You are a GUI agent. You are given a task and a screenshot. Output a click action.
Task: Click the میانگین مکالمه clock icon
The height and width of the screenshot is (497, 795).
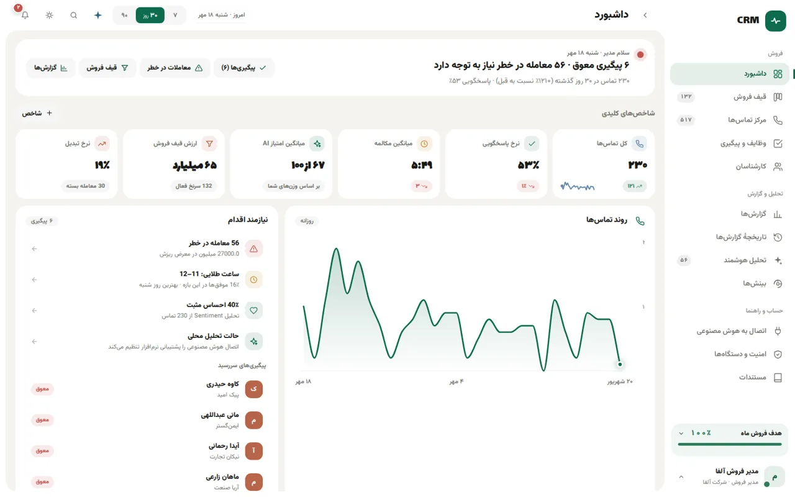click(x=425, y=144)
